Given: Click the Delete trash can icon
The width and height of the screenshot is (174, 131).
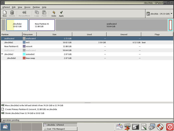Looking at the screenshot, I should pyautogui.click(x=12, y=13).
